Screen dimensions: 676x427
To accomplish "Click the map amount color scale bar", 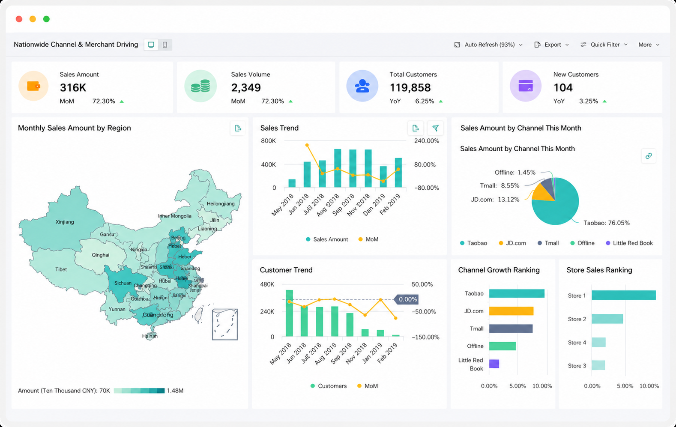I will (139, 391).
